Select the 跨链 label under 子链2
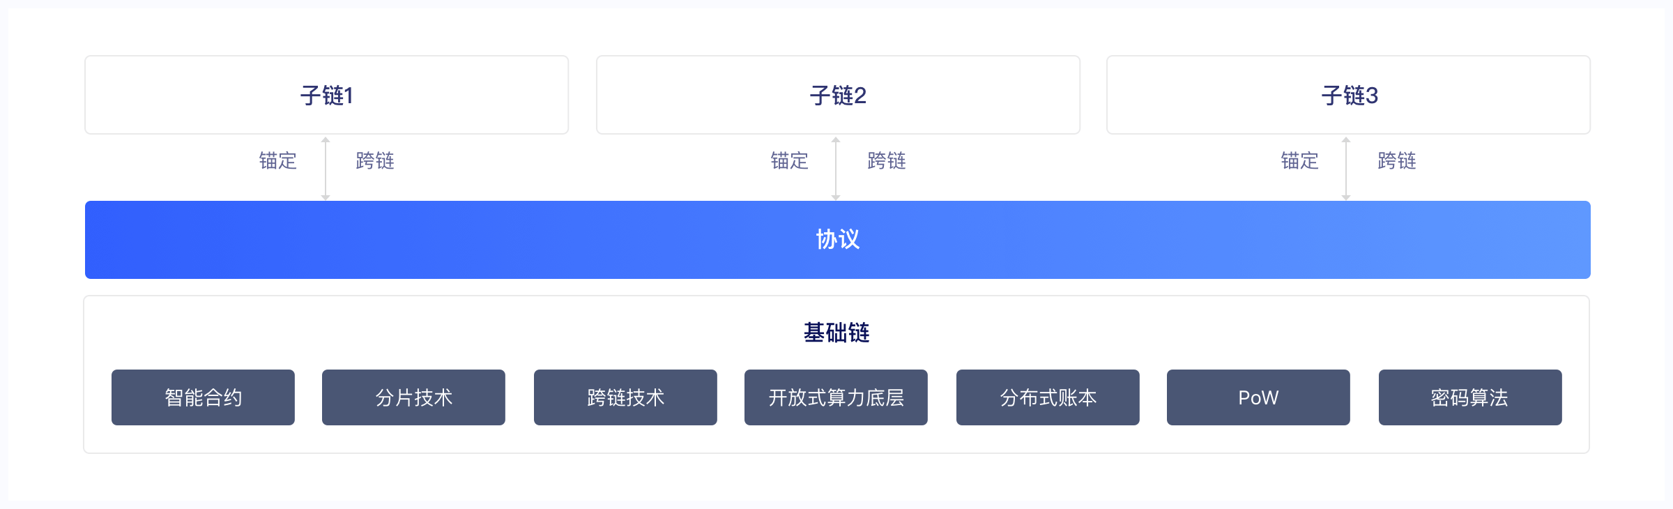Viewport: 1673px width, 509px height. pyautogui.click(x=887, y=161)
